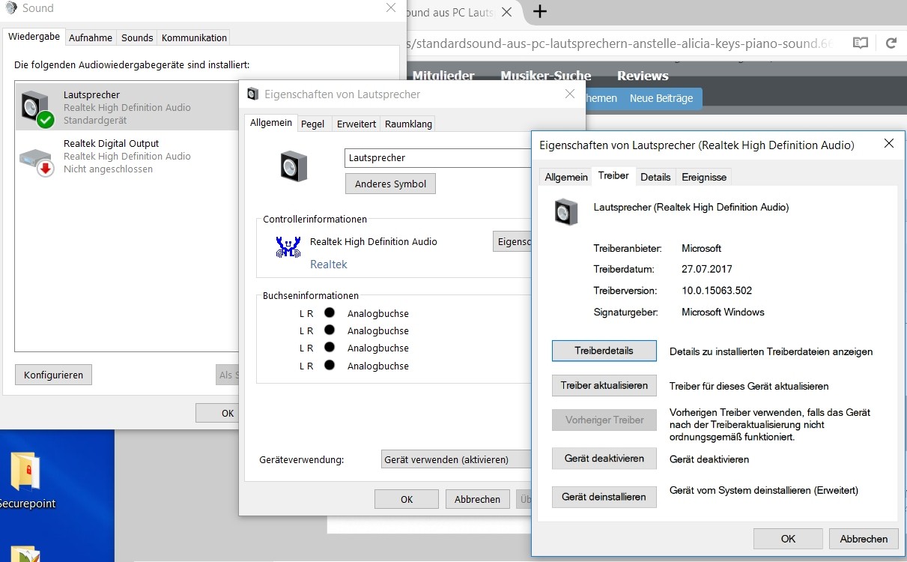Open the Mitglieder menu on the website
The width and height of the screenshot is (907, 562).
point(443,76)
